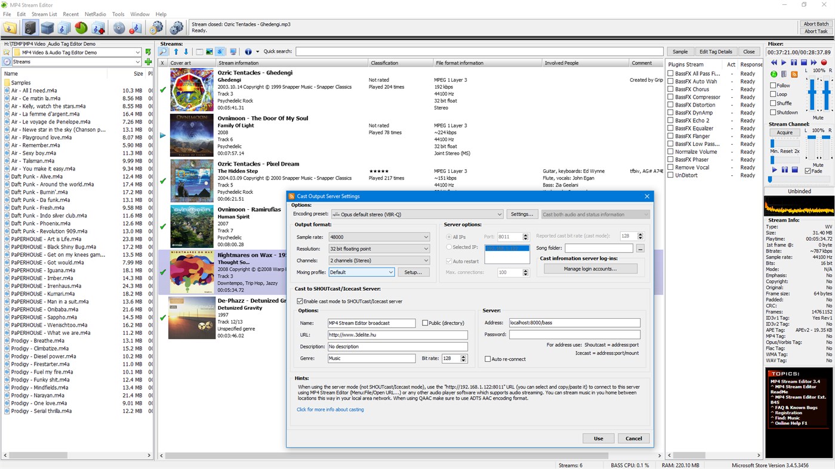Click the add stream icon with red plus
The image size is (835, 469).
click(98, 27)
